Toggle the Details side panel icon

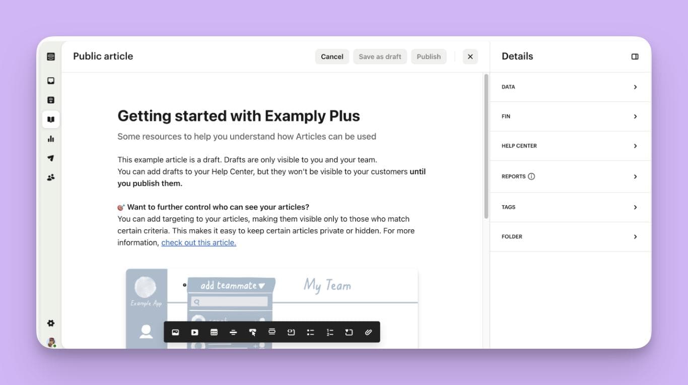[x=635, y=56]
